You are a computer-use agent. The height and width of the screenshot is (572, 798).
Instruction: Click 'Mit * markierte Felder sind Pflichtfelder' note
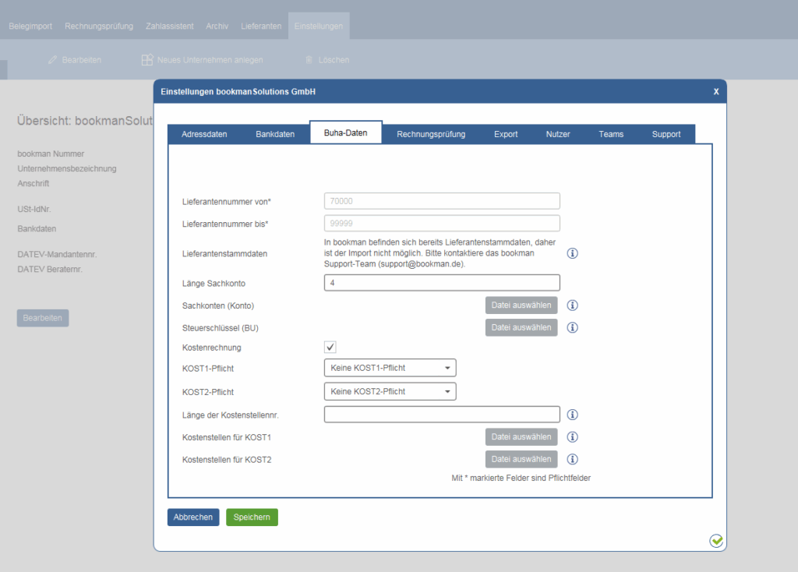click(x=521, y=478)
